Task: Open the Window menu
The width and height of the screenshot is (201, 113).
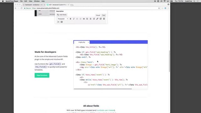Action: [x=37, y=1]
